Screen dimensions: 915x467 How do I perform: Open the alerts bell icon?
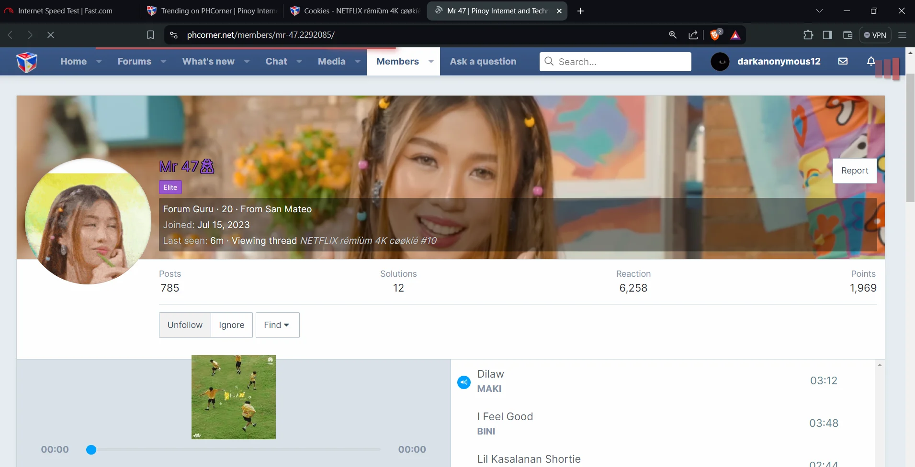(871, 61)
